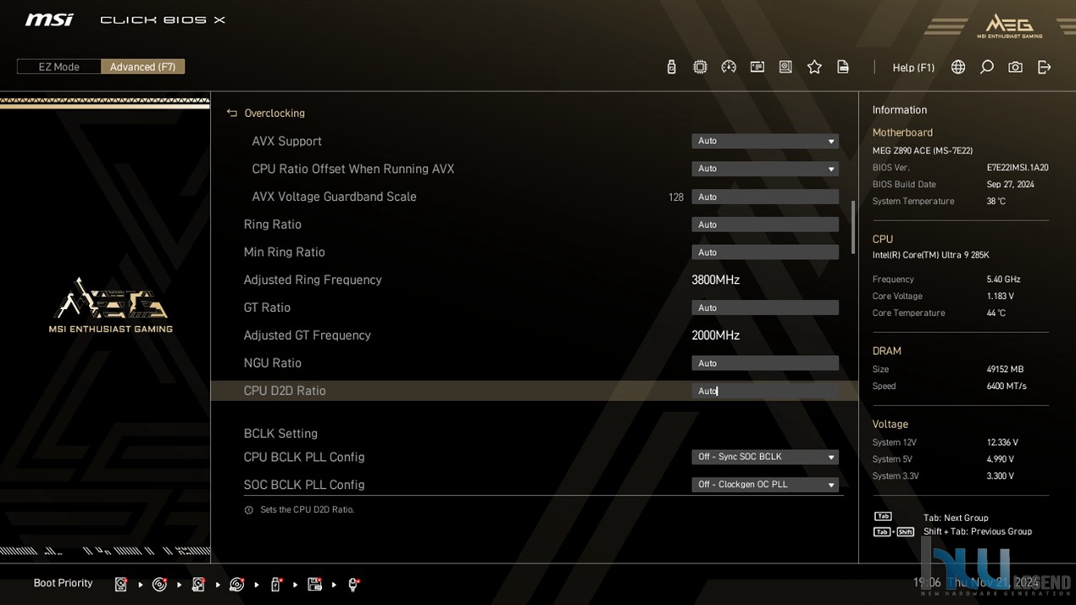Screen dimensions: 1076x605
Task: Select the USB key boot device icon
Action: pos(275,584)
